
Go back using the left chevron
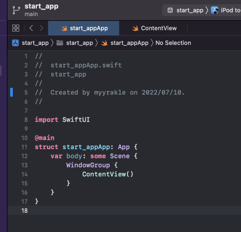pyautogui.click(x=31, y=28)
